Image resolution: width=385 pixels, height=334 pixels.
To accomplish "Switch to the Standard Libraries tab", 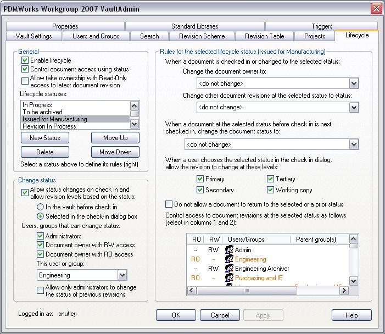I will click(195, 26).
